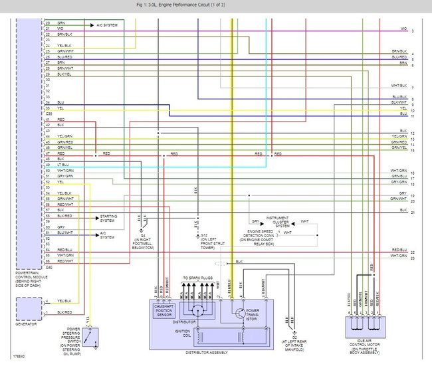
Task: Click the arrow pointing to top A/C SYSTEM
Action: click(x=92, y=25)
